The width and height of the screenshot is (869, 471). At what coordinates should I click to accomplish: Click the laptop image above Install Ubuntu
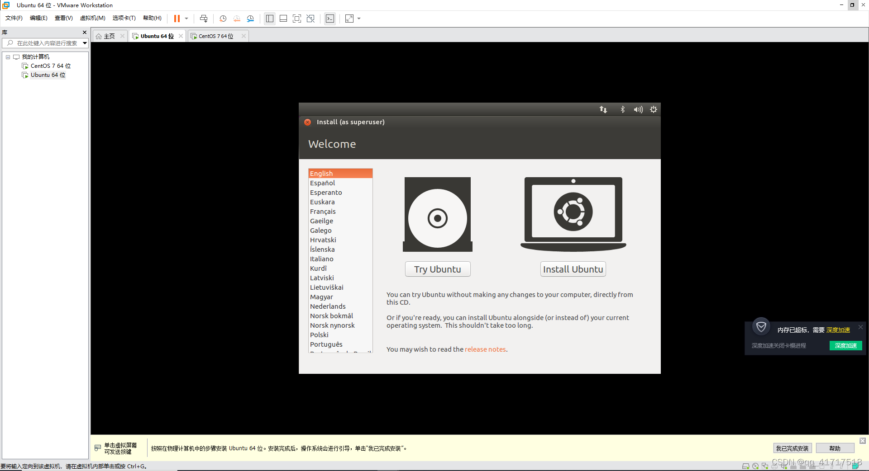coord(573,214)
